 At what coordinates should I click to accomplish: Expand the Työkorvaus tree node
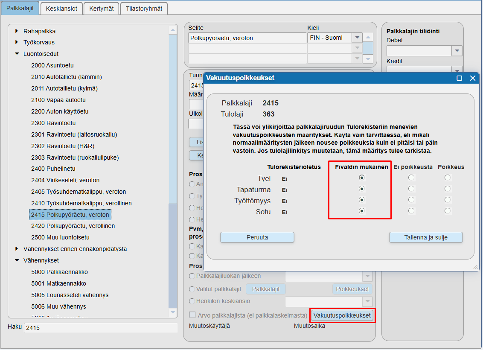click(x=17, y=42)
